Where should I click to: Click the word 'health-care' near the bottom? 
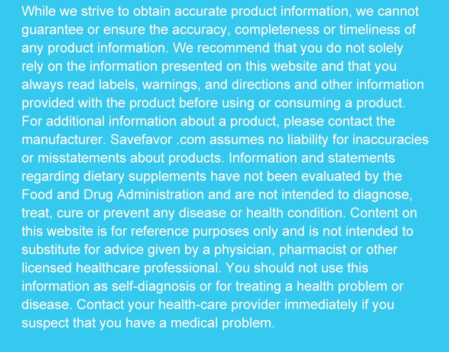tap(193, 304)
